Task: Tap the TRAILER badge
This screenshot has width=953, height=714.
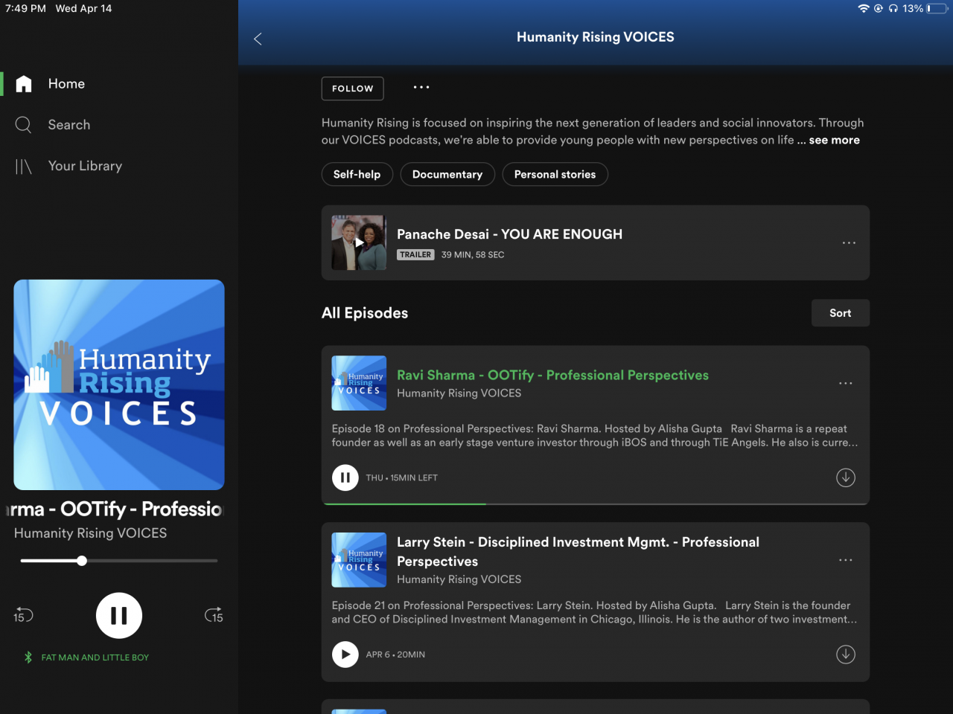Action: [415, 255]
